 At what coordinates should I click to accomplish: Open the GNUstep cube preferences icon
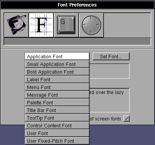point(16,25)
